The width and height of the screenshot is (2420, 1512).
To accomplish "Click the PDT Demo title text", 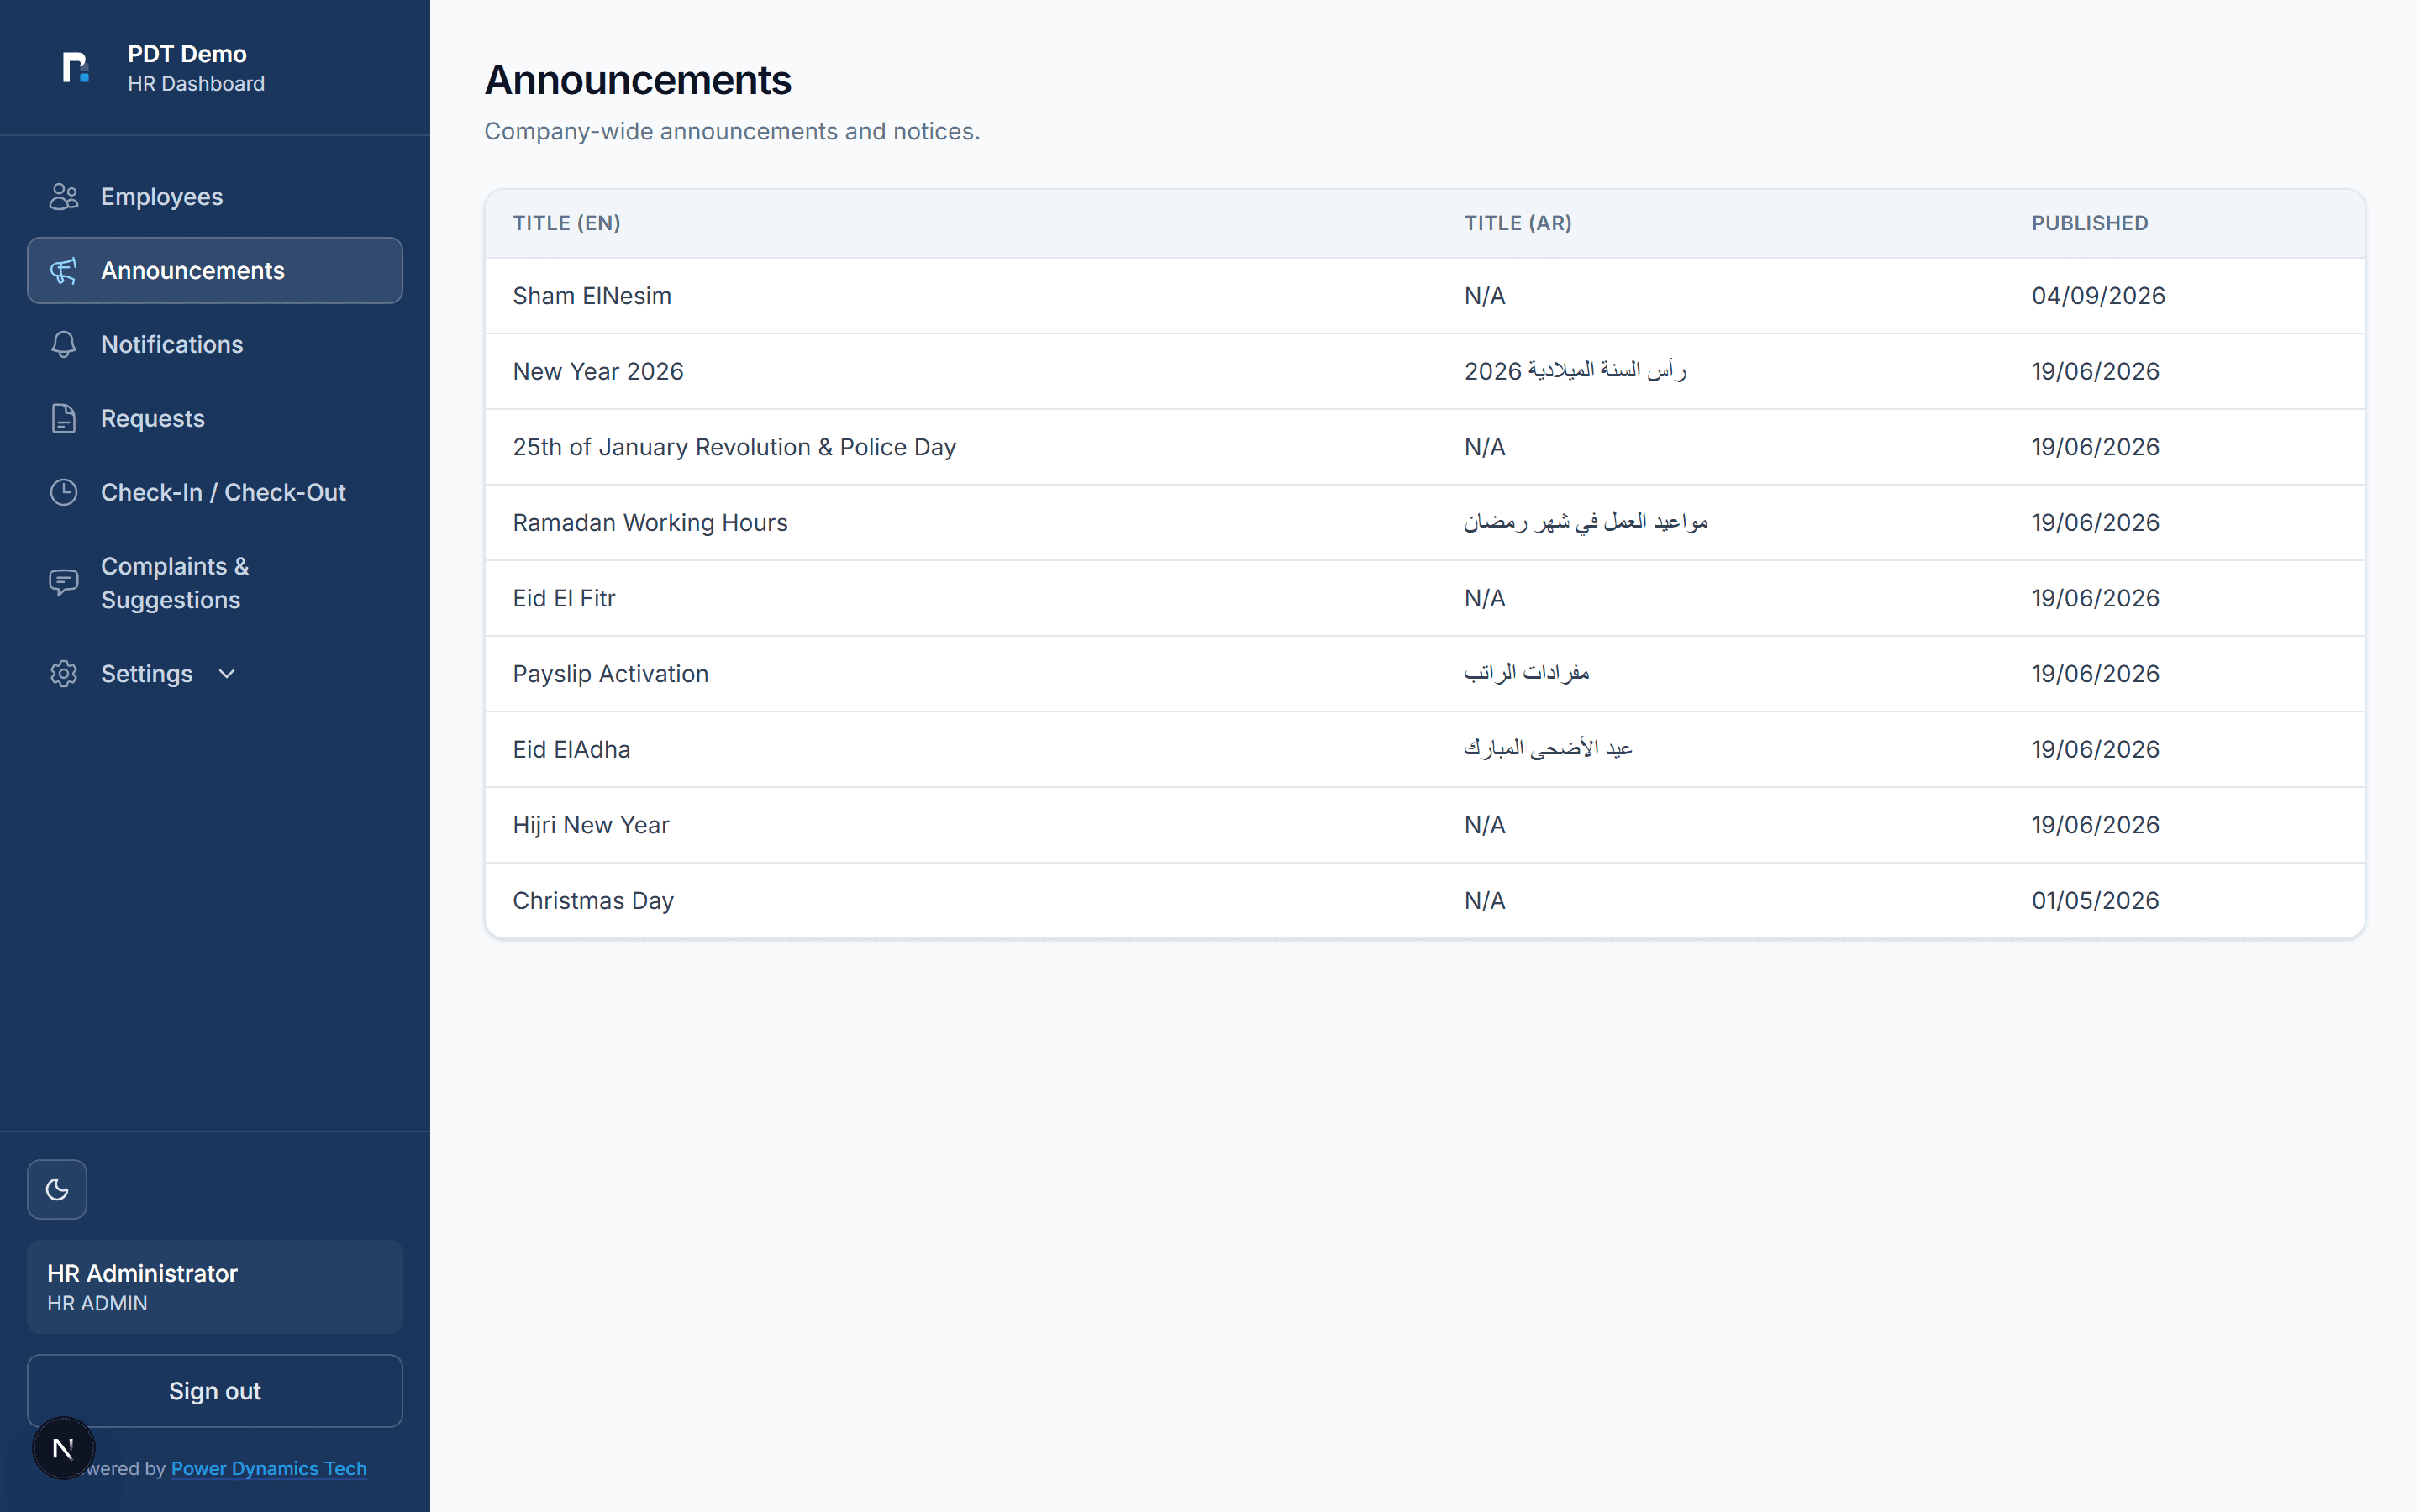I will [x=187, y=54].
